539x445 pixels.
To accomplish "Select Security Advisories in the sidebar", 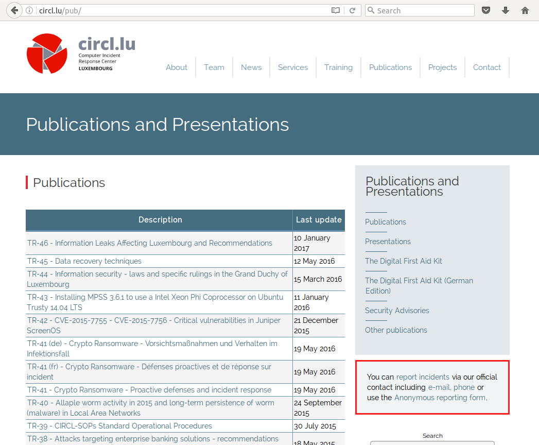I will click(x=397, y=311).
